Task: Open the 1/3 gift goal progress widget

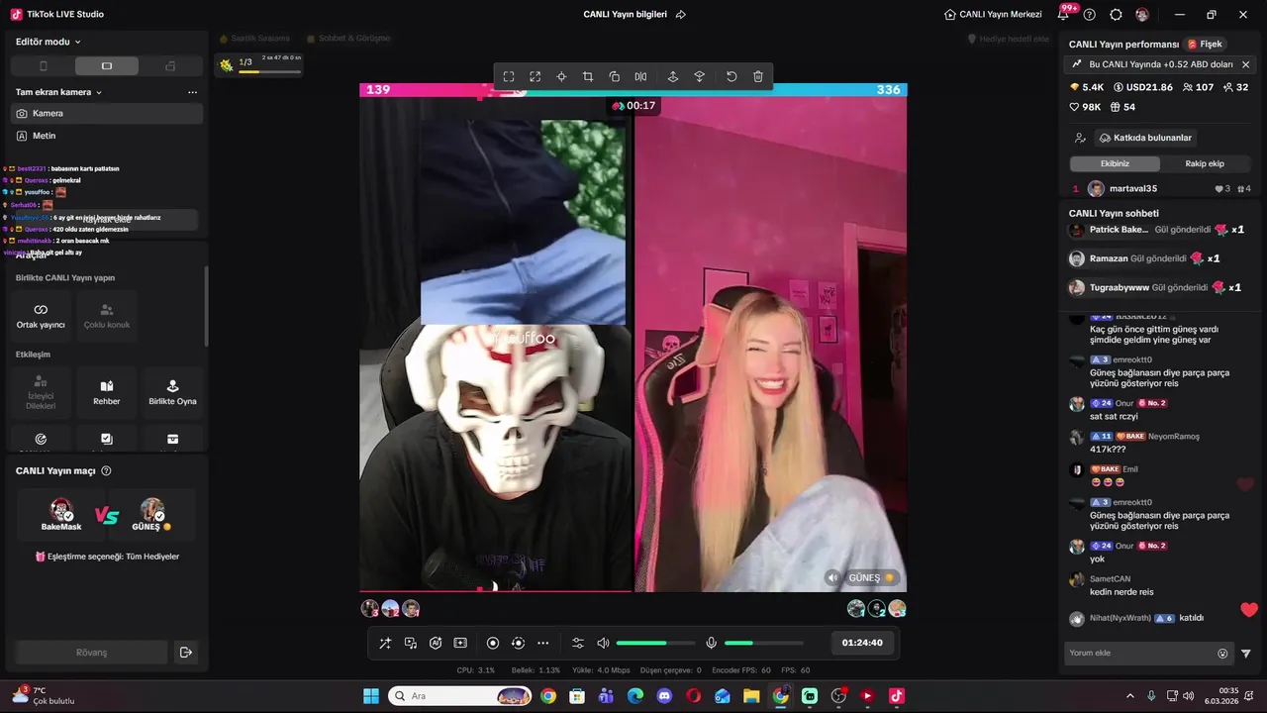Action: pyautogui.click(x=260, y=64)
